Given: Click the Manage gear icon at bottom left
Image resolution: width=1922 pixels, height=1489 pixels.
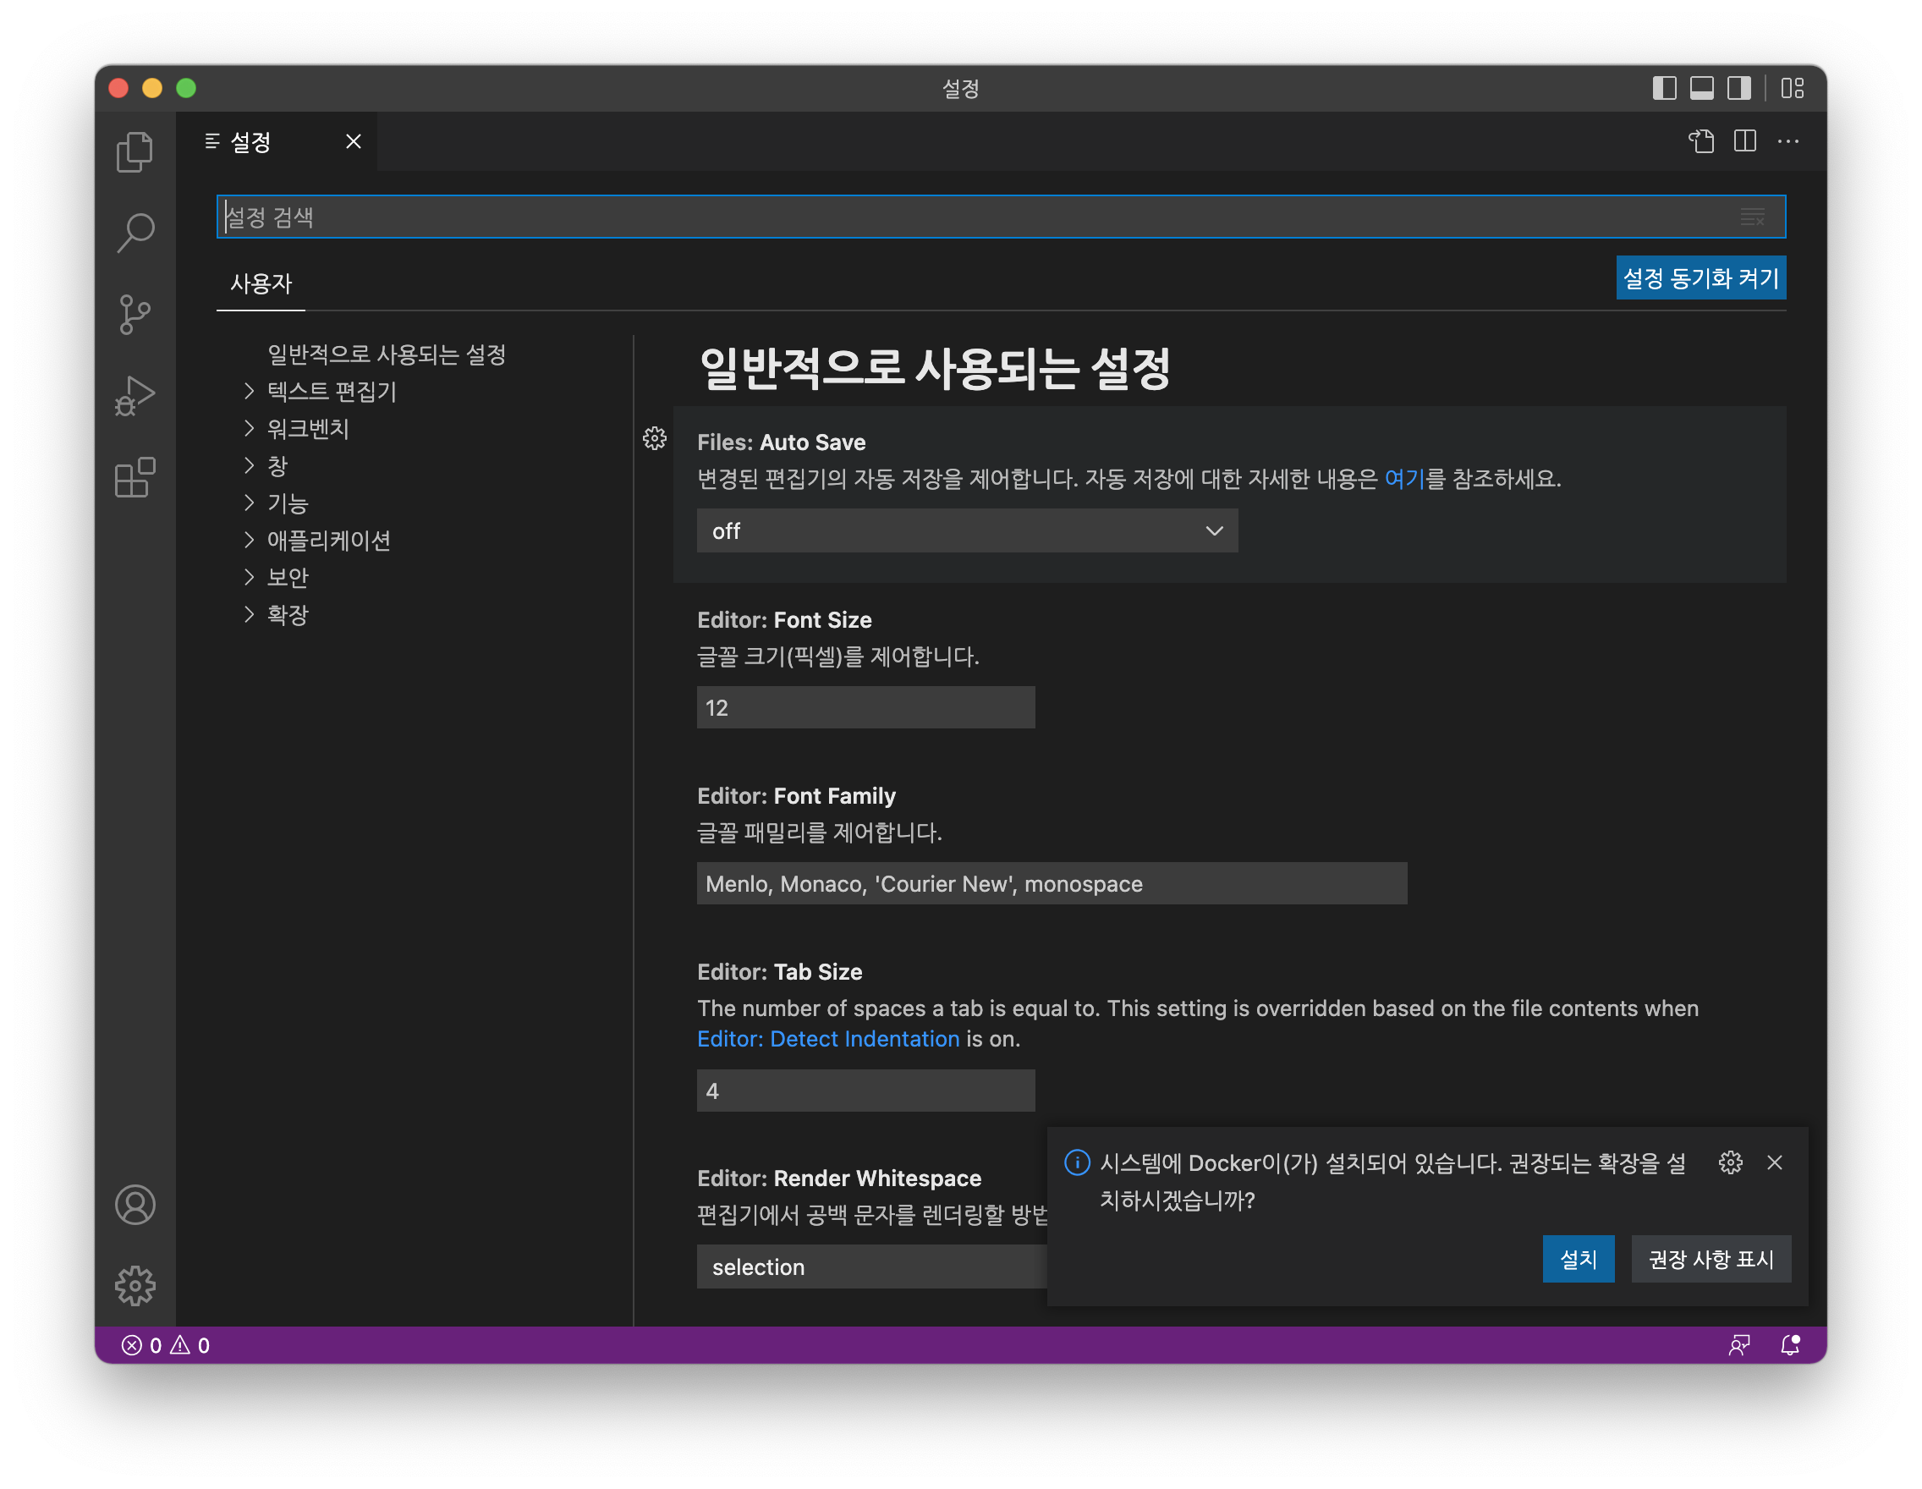Looking at the screenshot, I should [x=135, y=1286].
